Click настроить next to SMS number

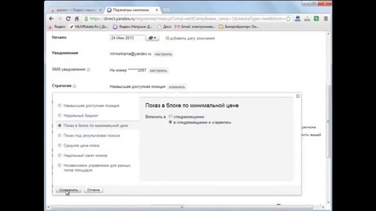158,70
